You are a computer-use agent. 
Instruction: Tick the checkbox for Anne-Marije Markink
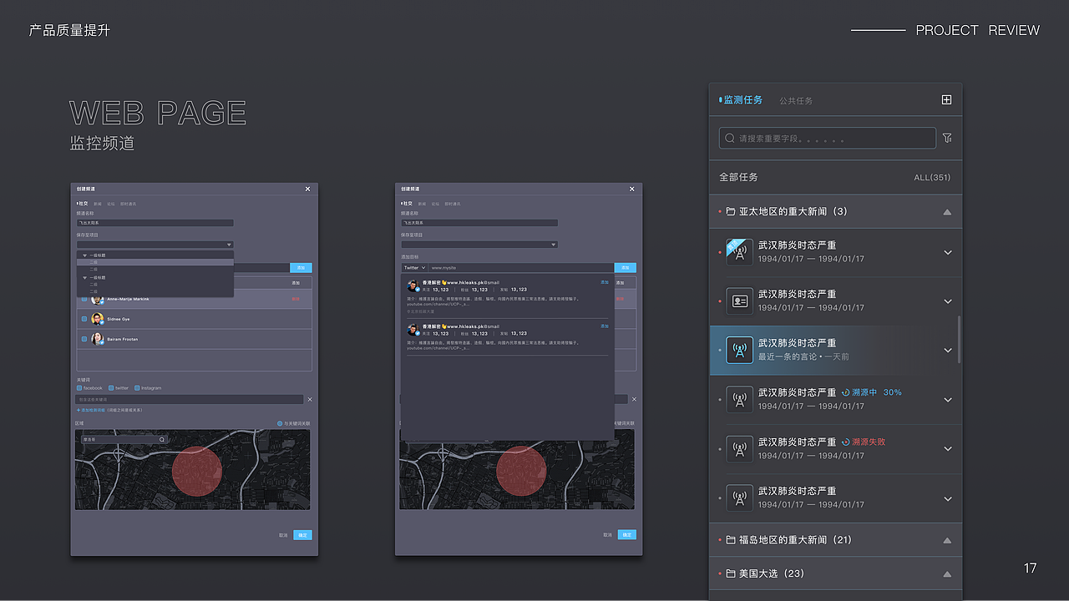(84, 299)
